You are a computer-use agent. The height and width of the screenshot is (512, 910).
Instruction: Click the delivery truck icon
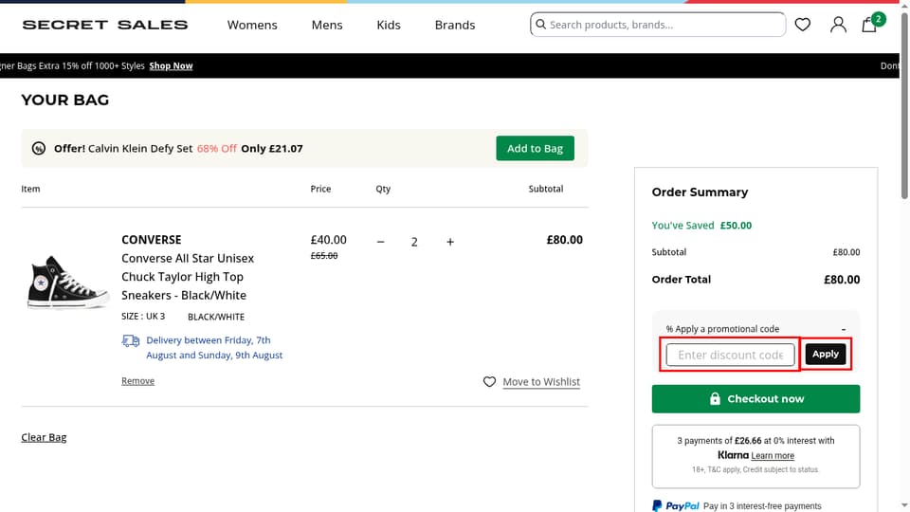(x=131, y=340)
